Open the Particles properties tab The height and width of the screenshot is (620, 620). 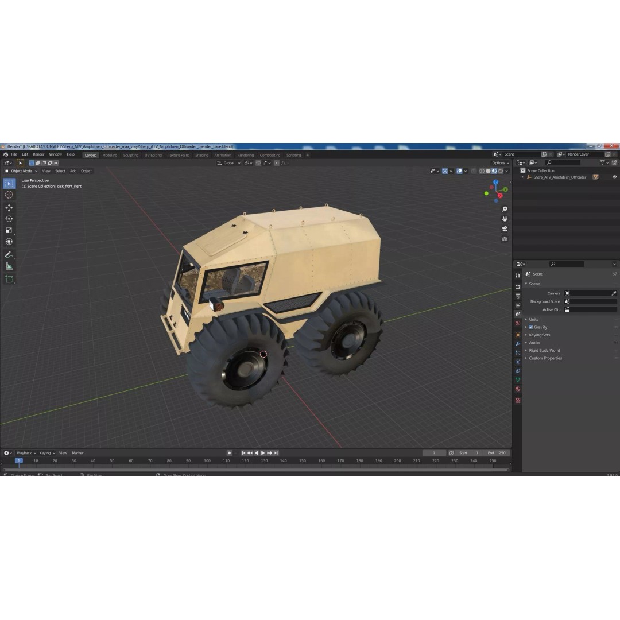click(x=518, y=352)
